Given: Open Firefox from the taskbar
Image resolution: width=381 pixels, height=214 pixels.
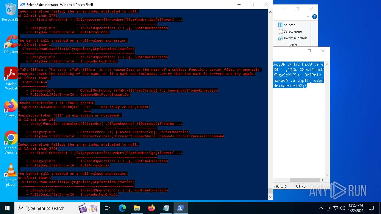Looking at the screenshot, I should tap(151, 208).
